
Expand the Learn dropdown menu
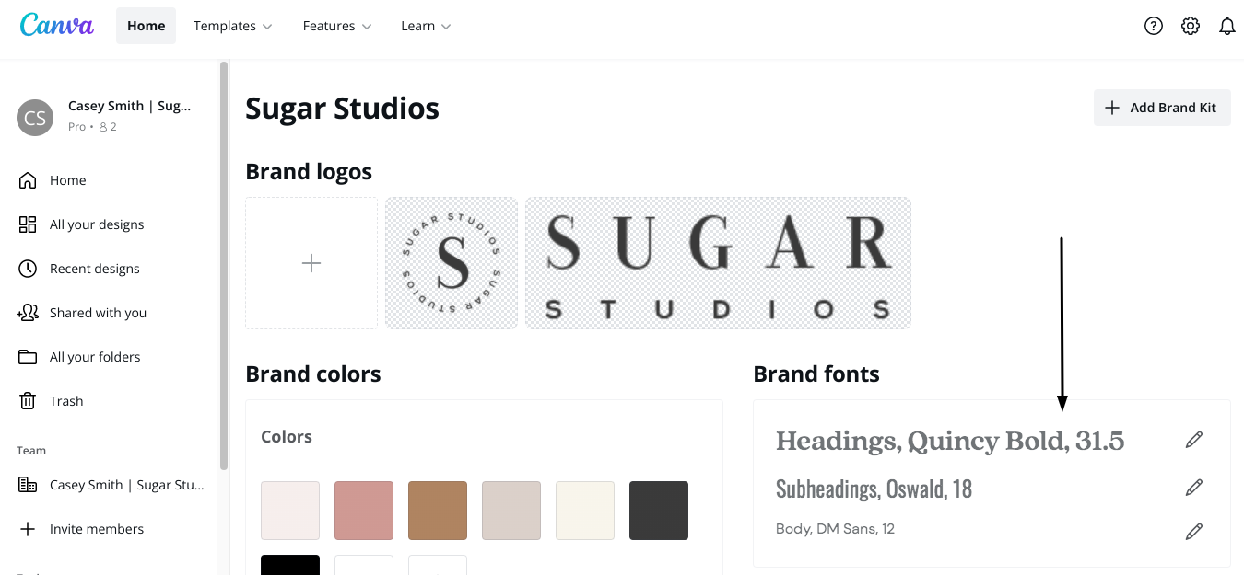426,26
